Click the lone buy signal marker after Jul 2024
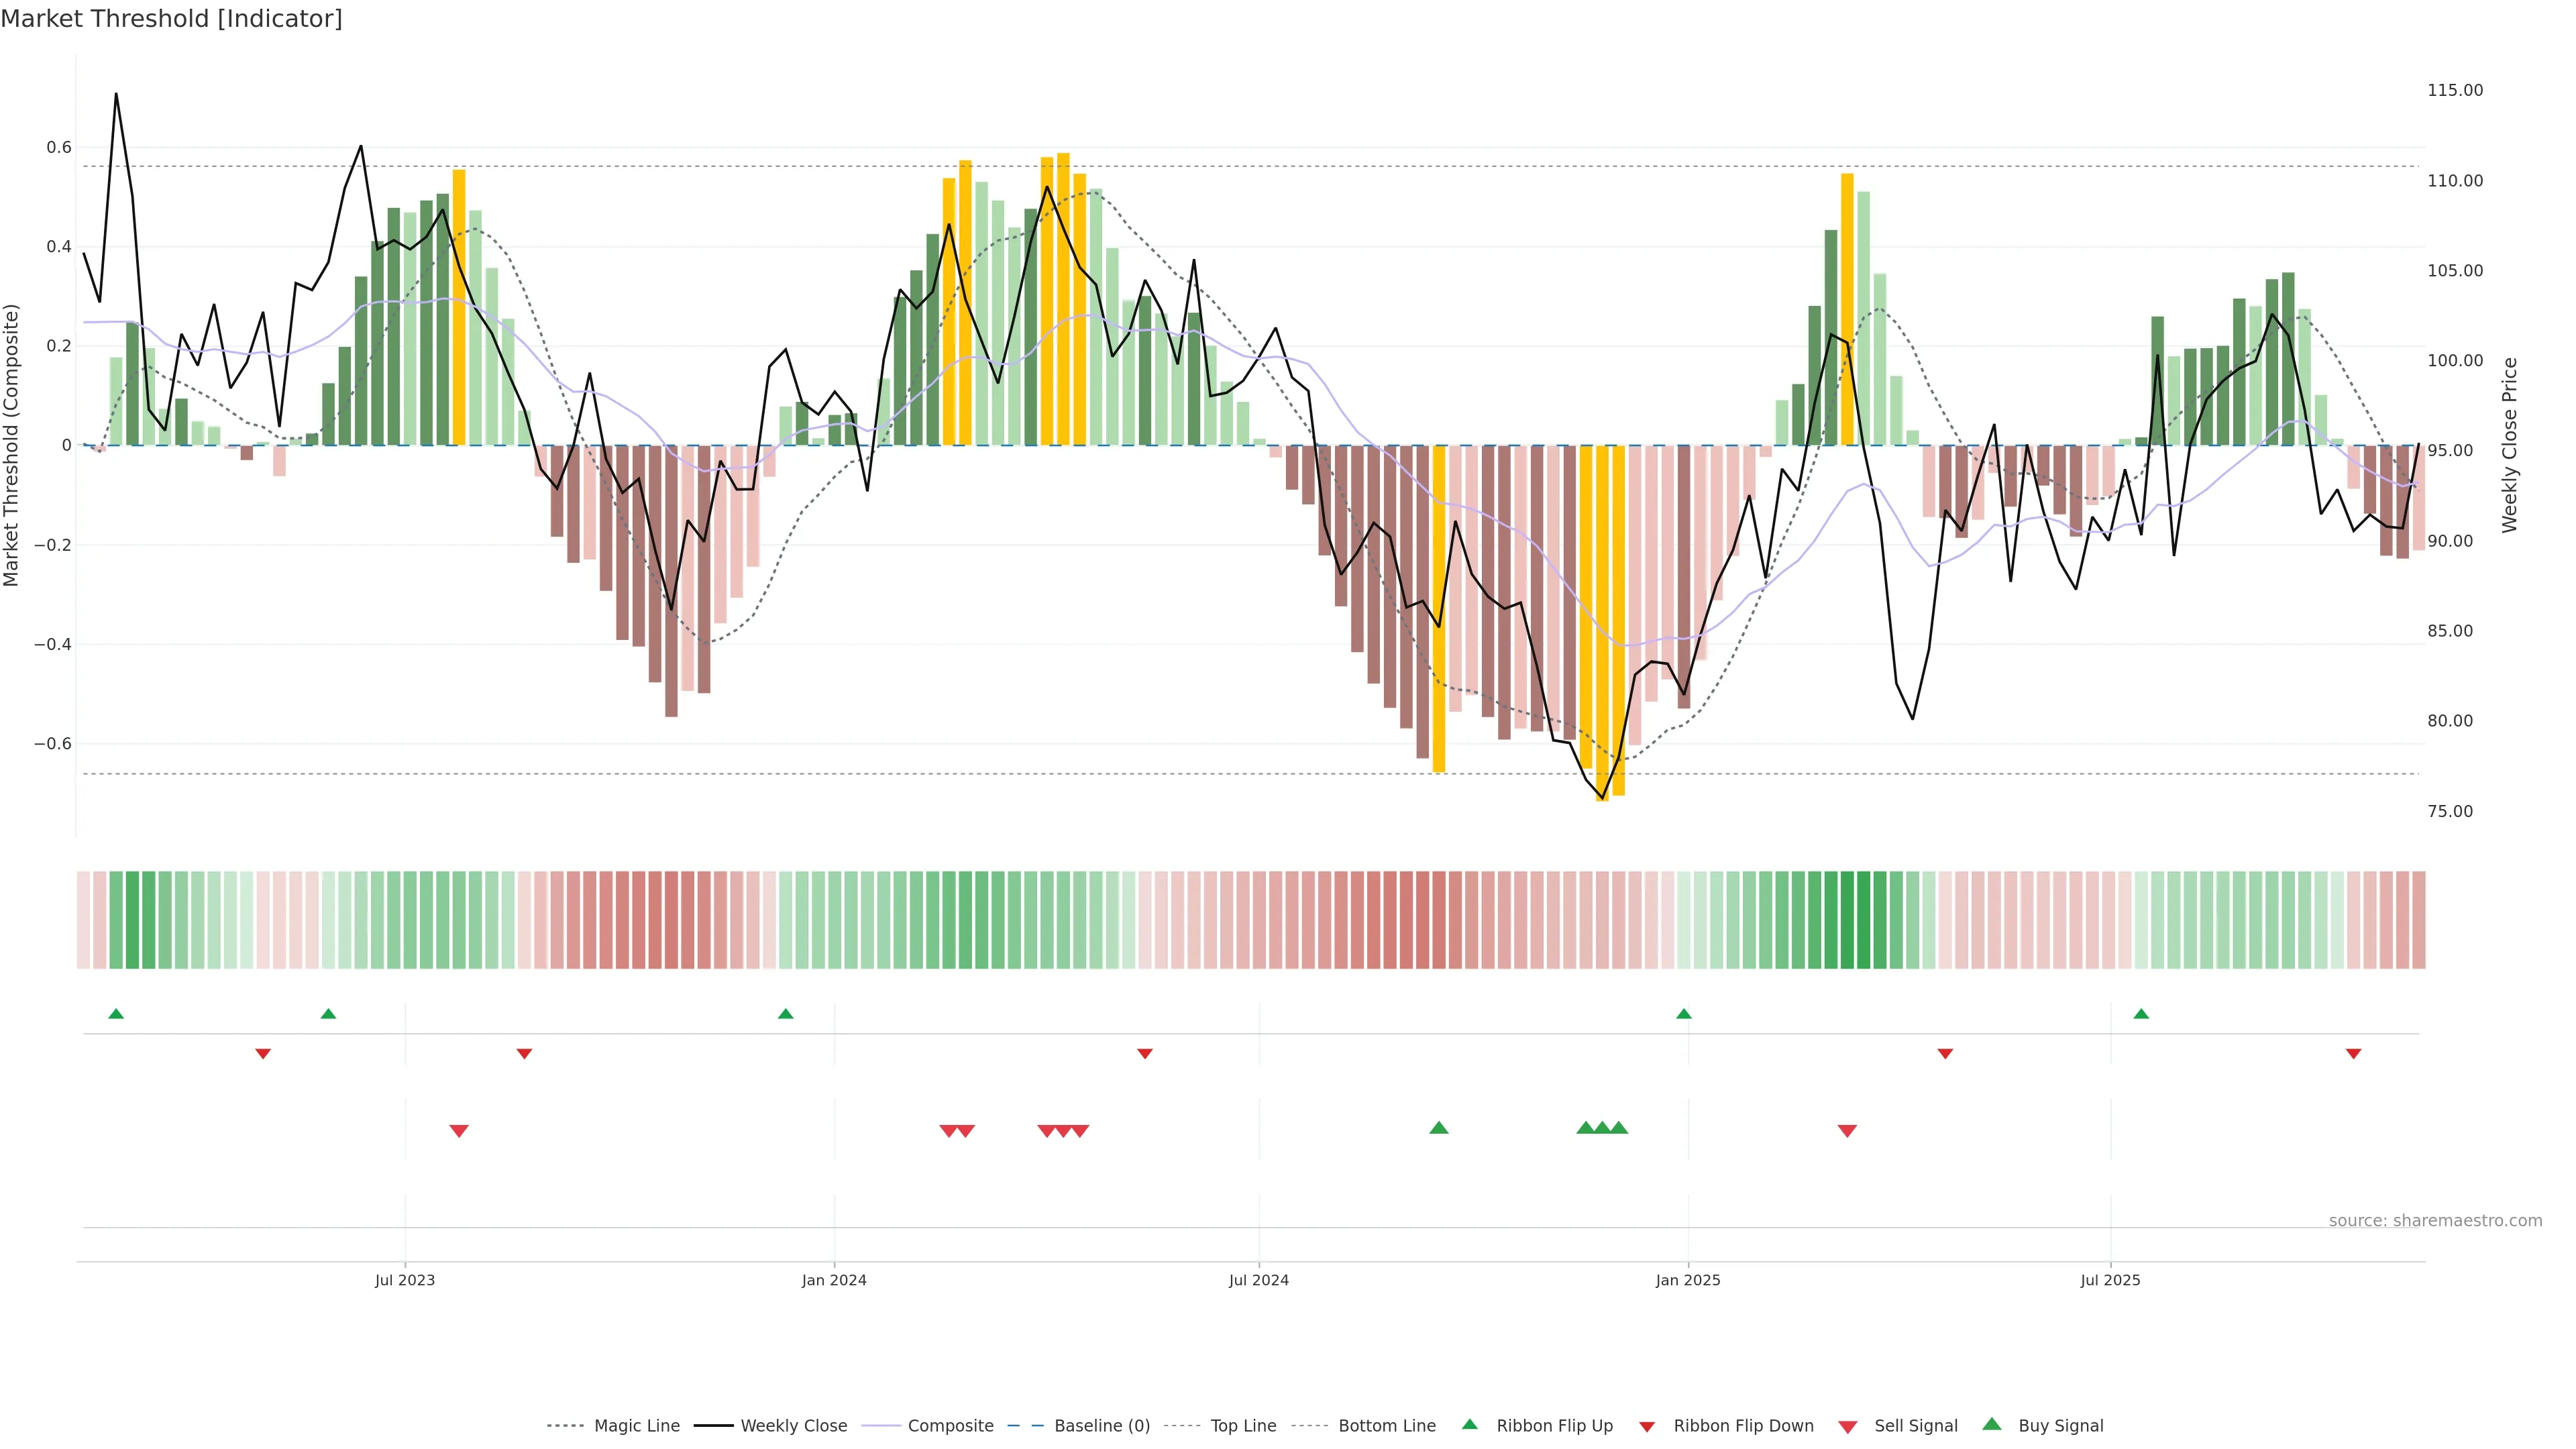Screen dimensions: 2576x1449 (1439, 1128)
